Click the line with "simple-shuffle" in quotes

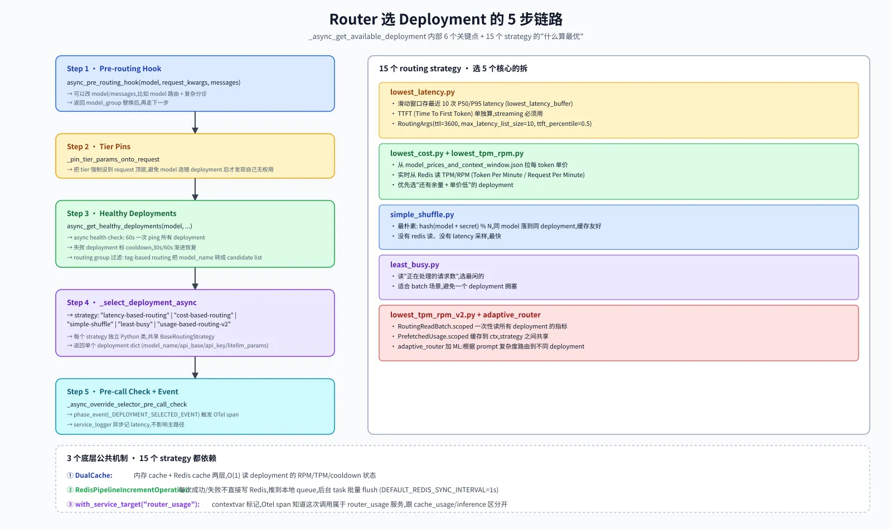[x=149, y=324]
